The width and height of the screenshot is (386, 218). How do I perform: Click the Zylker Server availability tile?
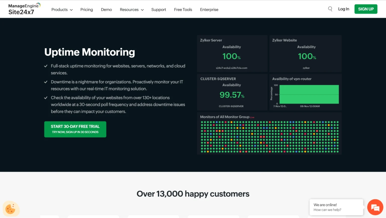[232, 54]
